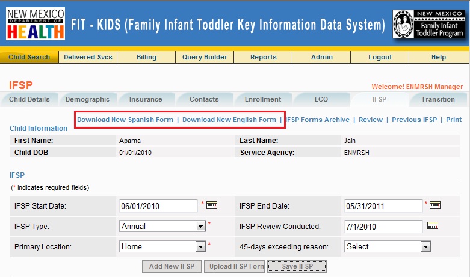Viewport: 470px width, 277px height.
Task: Open the Help menu
Action: 439,57
